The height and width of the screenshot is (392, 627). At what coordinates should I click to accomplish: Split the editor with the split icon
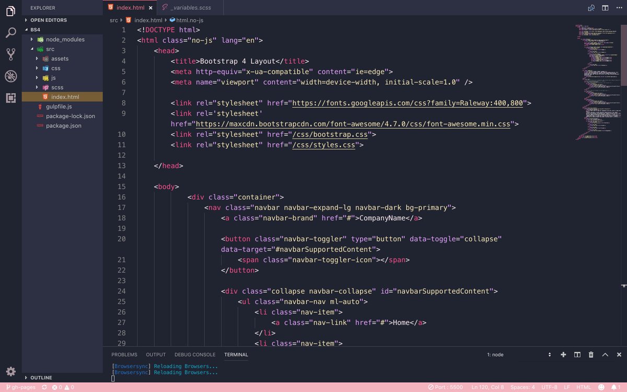click(605, 8)
